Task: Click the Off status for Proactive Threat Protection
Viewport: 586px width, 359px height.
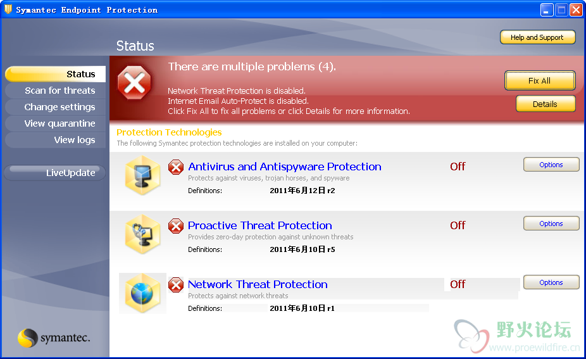Action: pyautogui.click(x=458, y=225)
